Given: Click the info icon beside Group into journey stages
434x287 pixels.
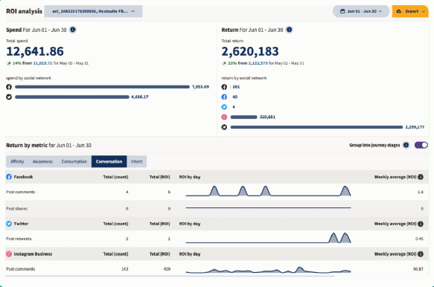Looking at the screenshot, I should (x=406, y=145).
